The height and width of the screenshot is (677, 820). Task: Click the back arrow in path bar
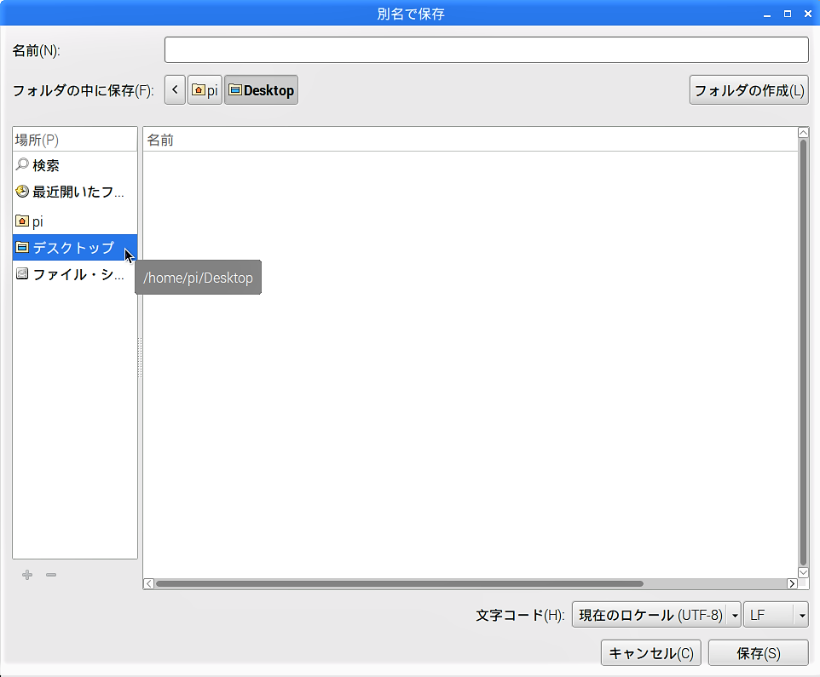[x=175, y=90]
